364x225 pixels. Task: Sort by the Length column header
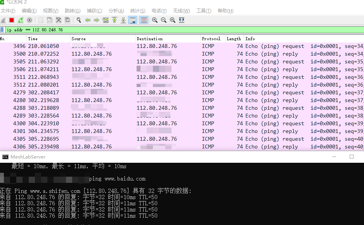pyautogui.click(x=234, y=39)
